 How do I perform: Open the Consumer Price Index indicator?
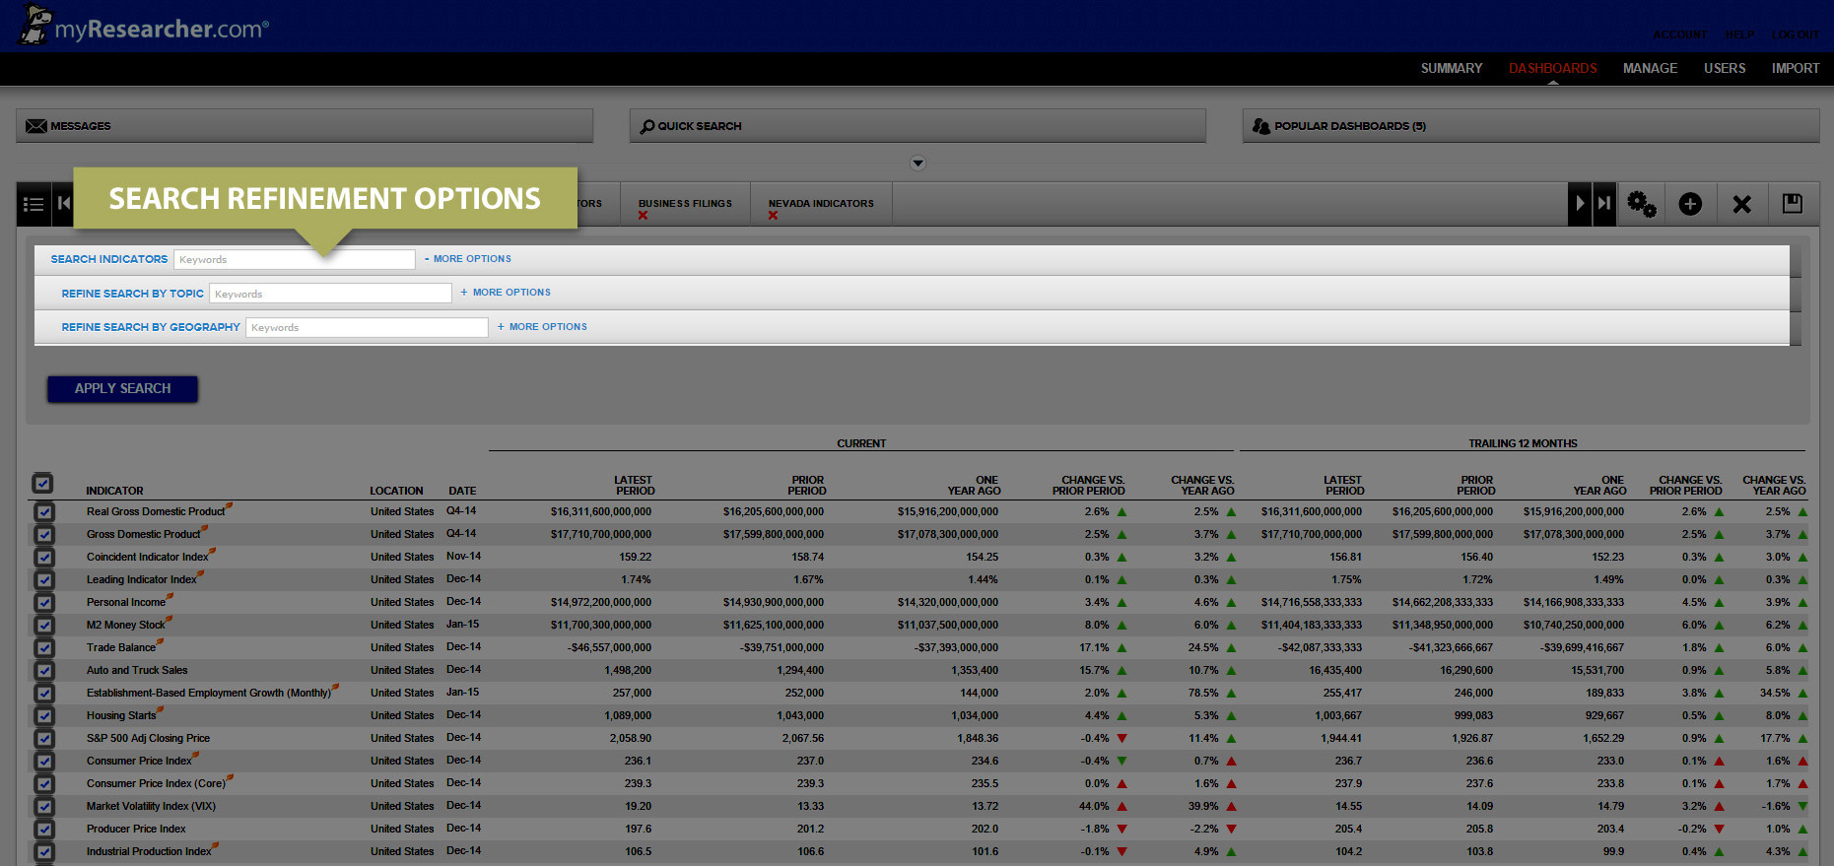(x=139, y=762)
